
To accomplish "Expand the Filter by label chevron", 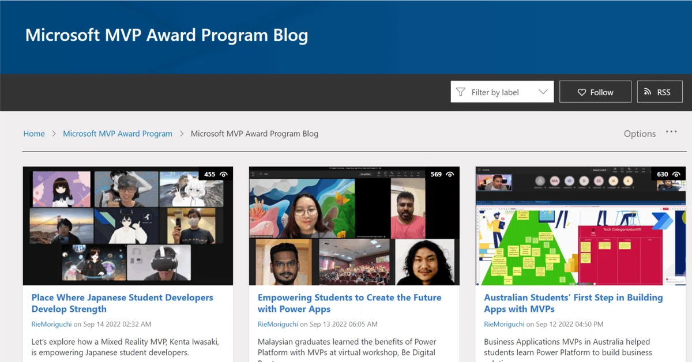I will point(543,92).
